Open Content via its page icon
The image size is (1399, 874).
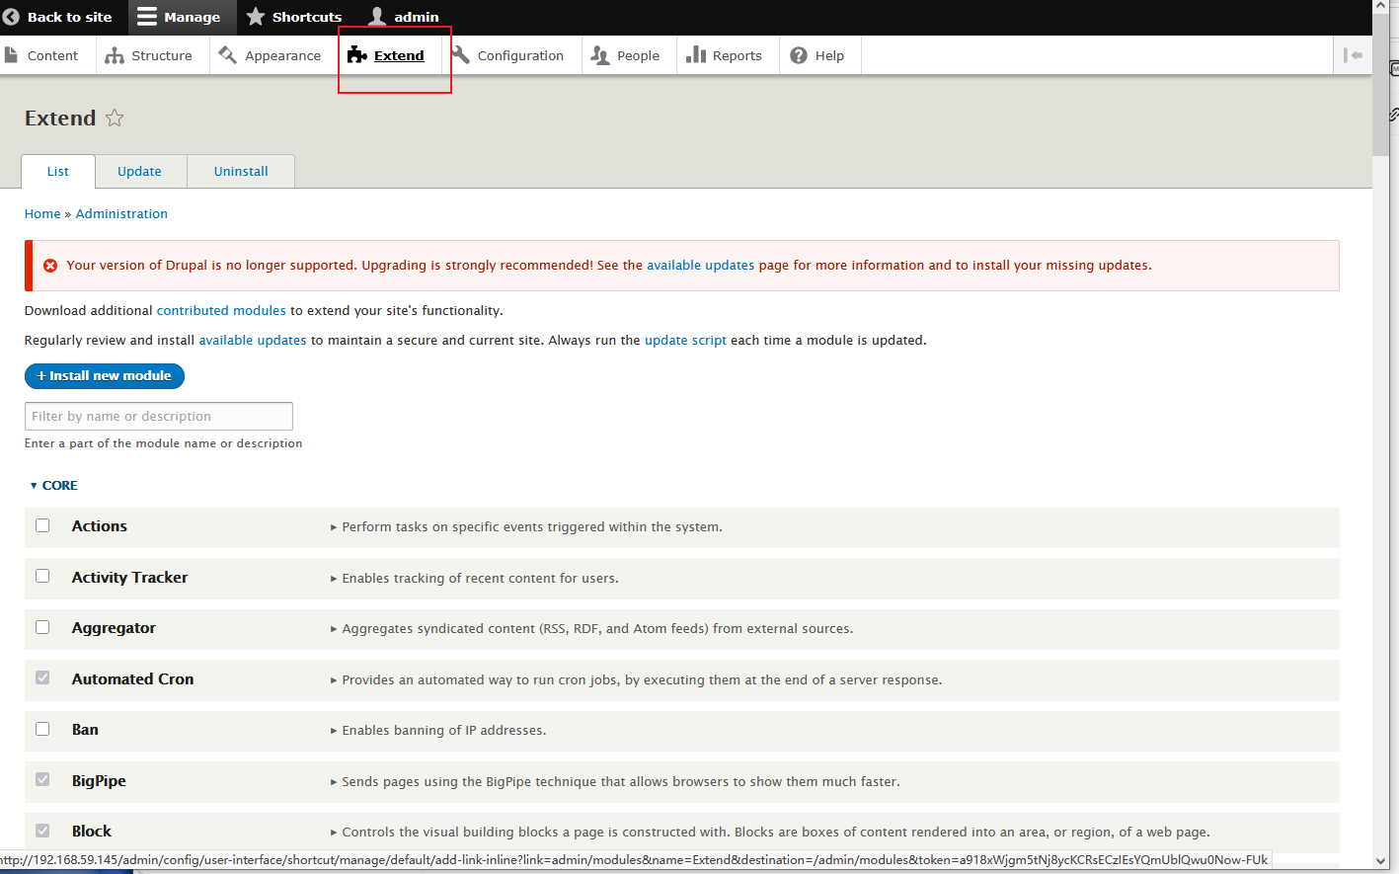pos(11,55)
